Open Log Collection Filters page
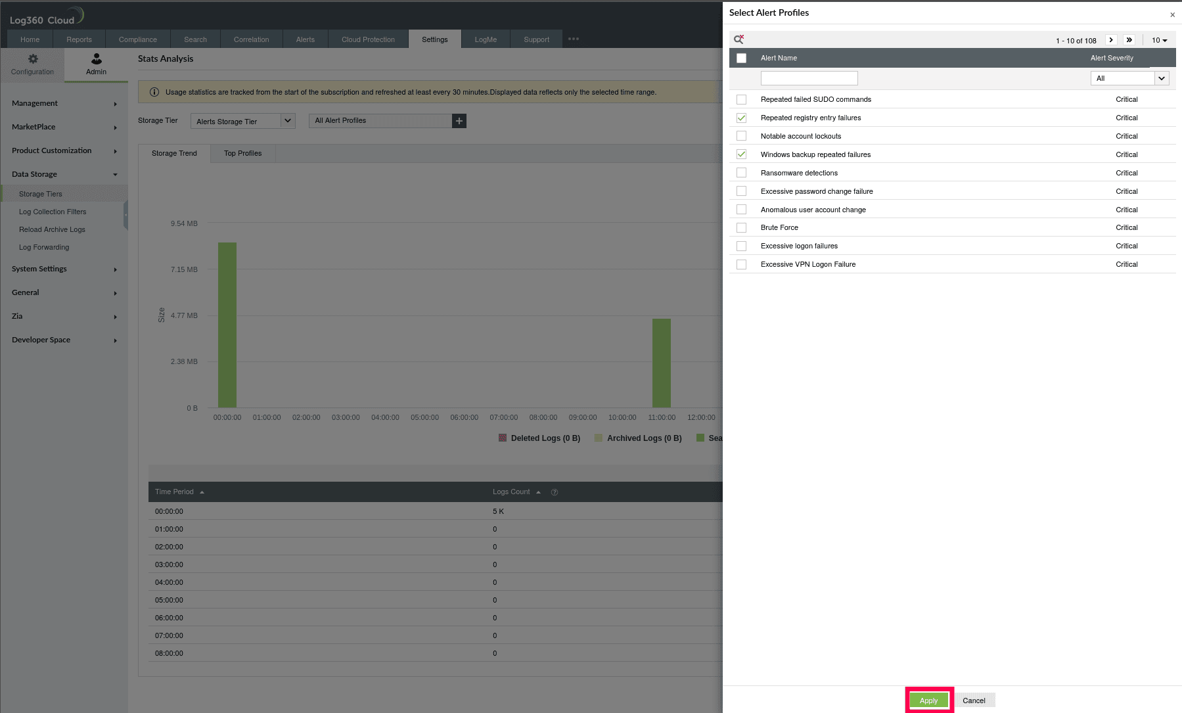The height and width of the screenshot is (713, 1182). pyautogui.click(x=53, y=212)
